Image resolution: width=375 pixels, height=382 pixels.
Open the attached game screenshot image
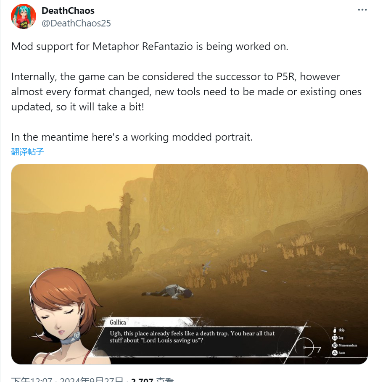click(189, 264)
